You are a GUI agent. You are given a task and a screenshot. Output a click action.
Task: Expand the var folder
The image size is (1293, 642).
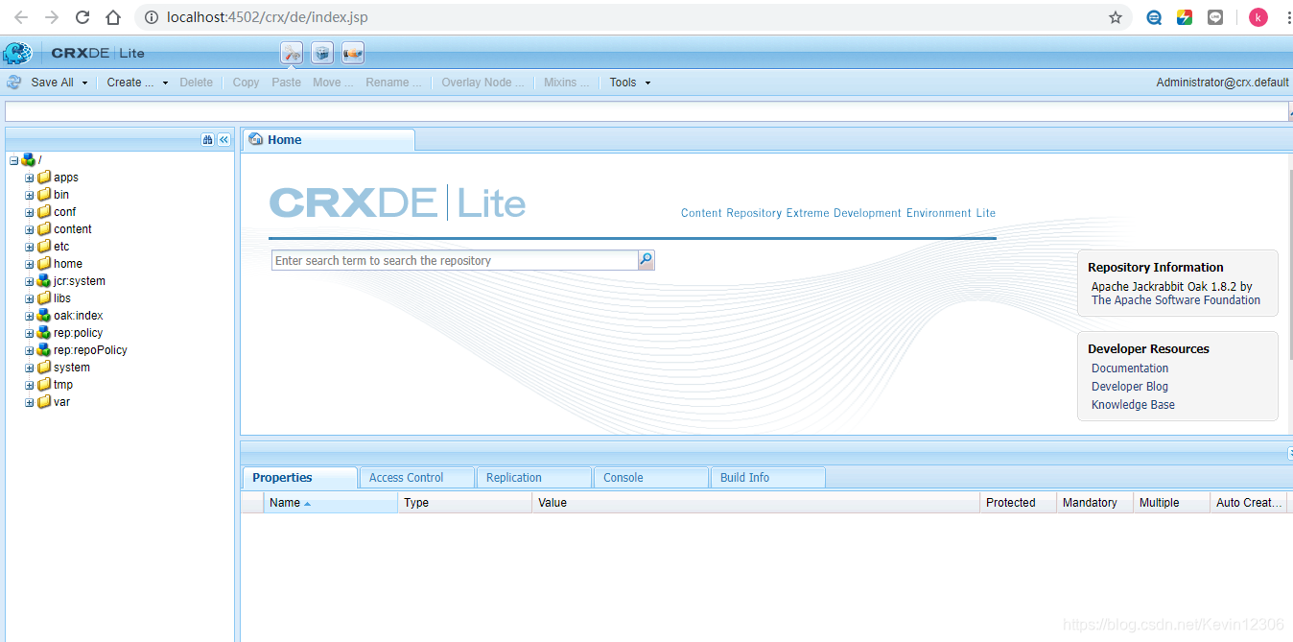pyautogui.click(x=29, y=402)
